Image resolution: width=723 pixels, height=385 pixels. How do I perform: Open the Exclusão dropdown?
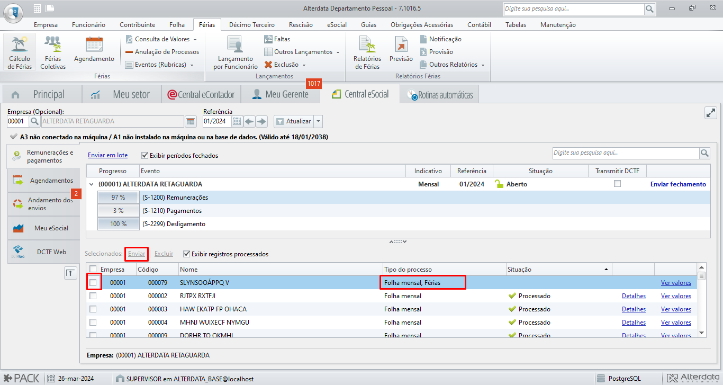(285, 65)
